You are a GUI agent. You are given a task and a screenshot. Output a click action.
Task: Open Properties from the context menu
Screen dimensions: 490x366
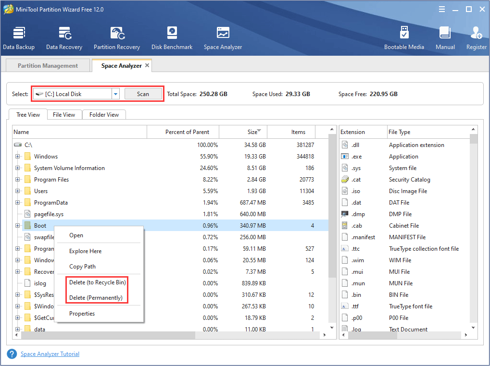click(99, 314)
